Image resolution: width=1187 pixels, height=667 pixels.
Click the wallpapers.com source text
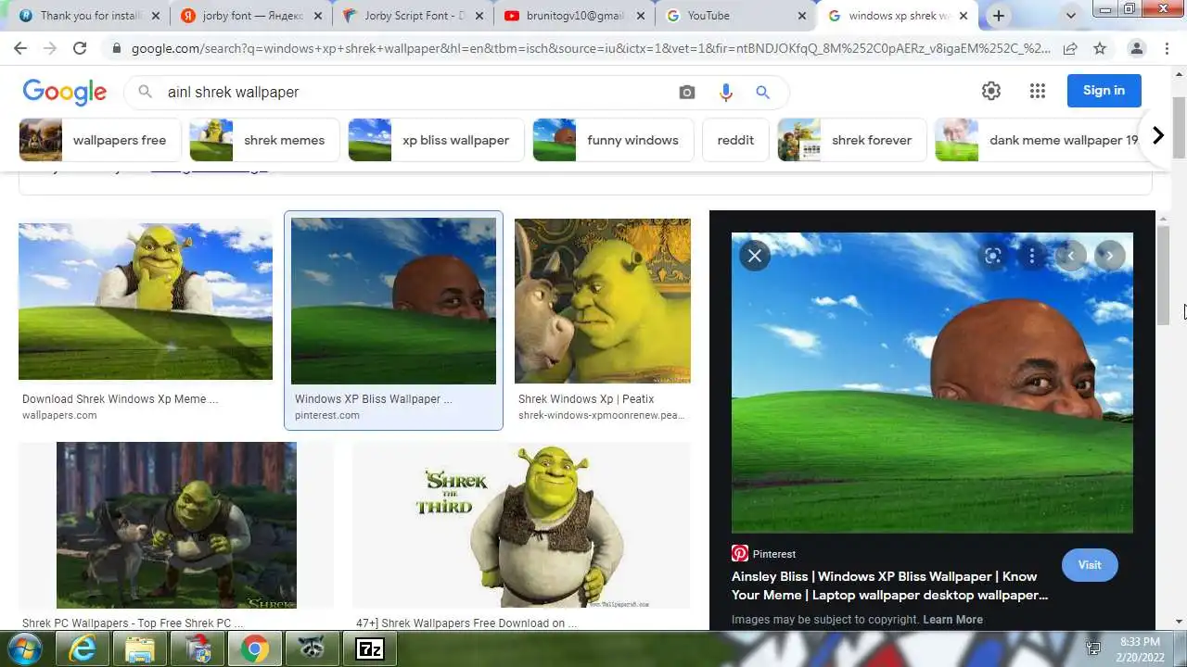click(59, 415)
